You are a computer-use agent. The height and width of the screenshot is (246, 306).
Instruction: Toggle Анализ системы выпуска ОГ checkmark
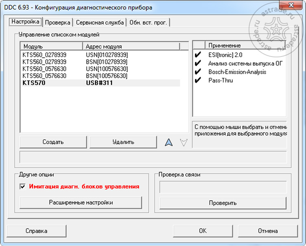point(198,63)
